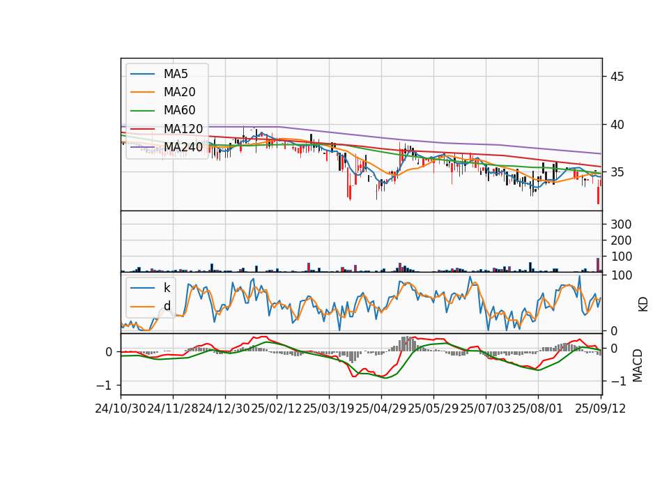
Task: Click the MA20 legend label
Action: pos(179,92)
